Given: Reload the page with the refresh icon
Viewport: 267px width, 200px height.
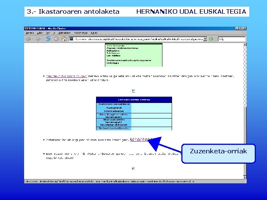Looking at the screenshot, I should click(x=48, y=39).
